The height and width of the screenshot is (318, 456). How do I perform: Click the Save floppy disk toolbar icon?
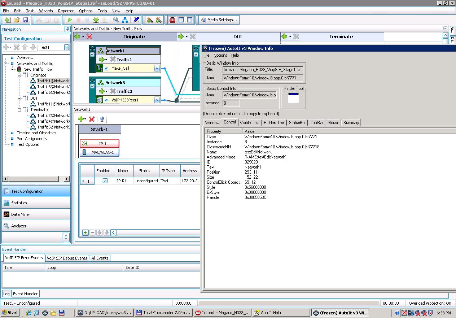tap(25, 20)
